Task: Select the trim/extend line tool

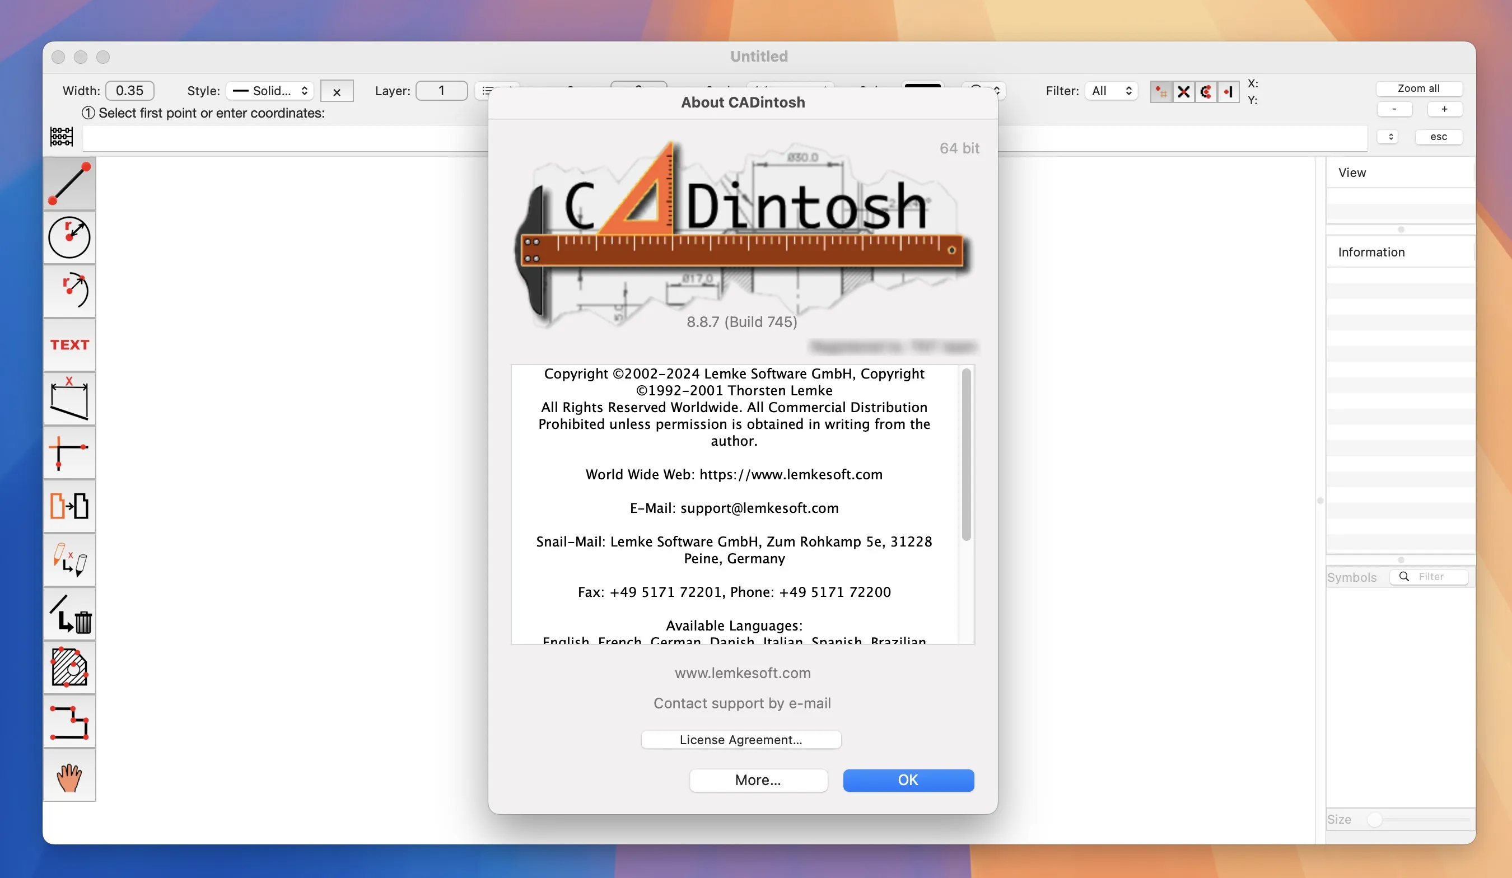Action: click(69, 452)
